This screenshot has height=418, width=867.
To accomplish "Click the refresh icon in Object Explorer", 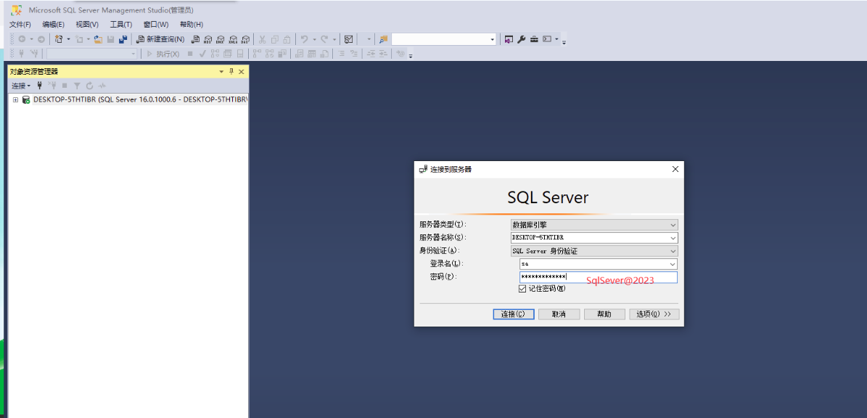I will [89, 86].
